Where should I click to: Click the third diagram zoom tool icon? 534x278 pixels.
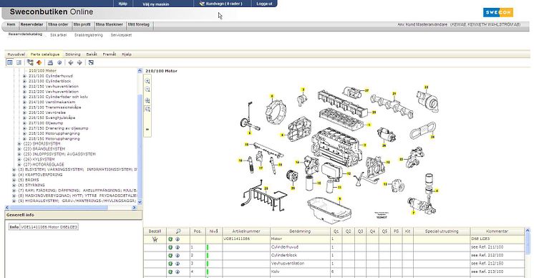click(147, 100)
